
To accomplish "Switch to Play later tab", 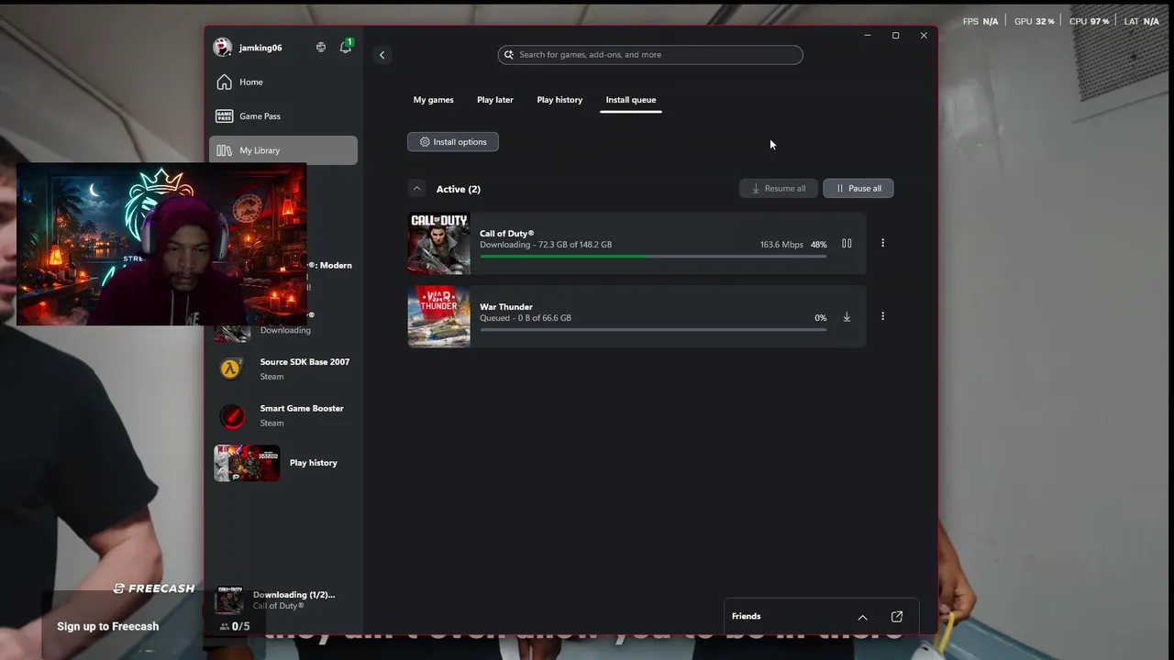I will 495,100.
